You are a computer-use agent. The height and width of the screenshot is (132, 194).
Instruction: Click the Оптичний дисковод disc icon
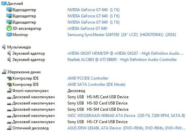click(9, 128)
